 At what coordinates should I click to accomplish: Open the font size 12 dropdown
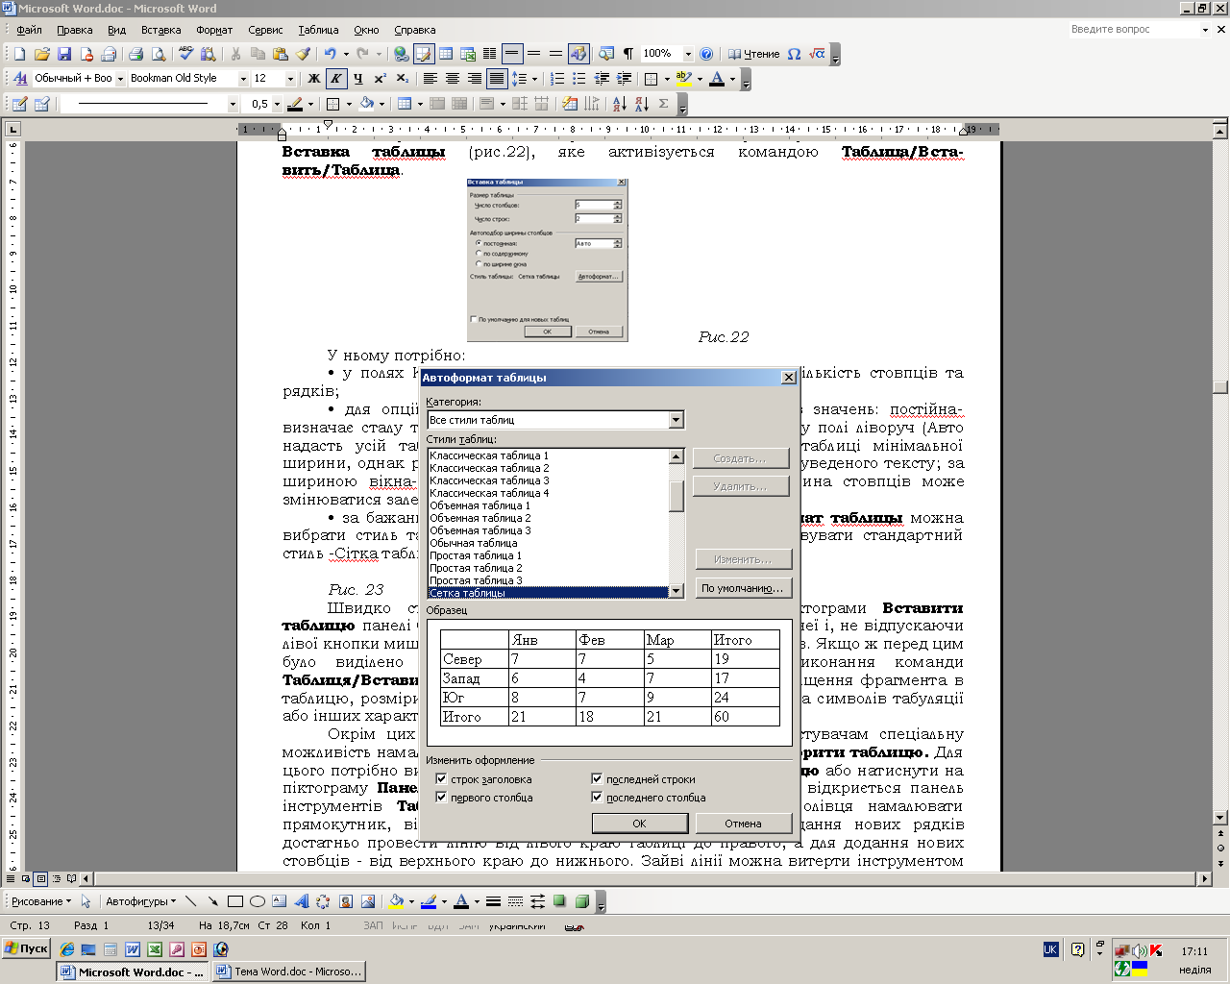290,79
